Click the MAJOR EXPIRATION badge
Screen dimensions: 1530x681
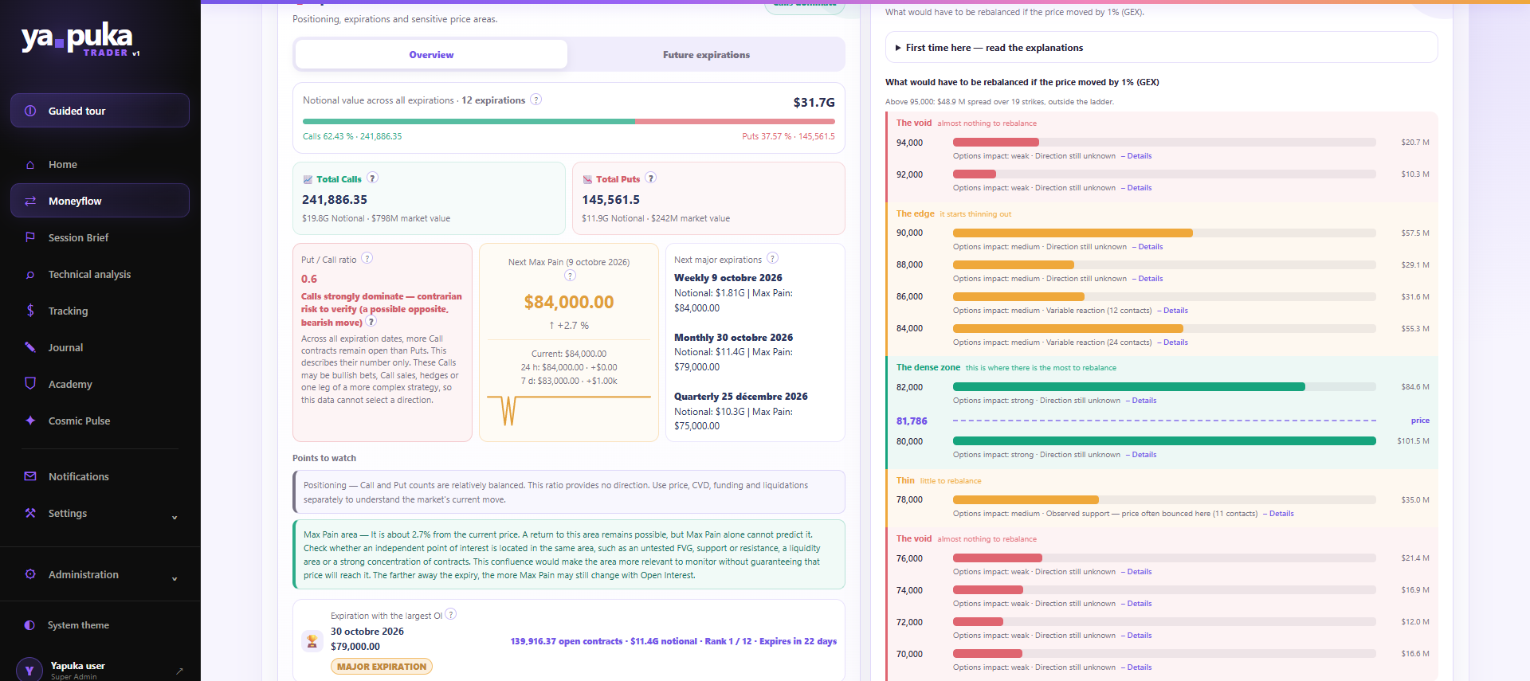[382, 667]
